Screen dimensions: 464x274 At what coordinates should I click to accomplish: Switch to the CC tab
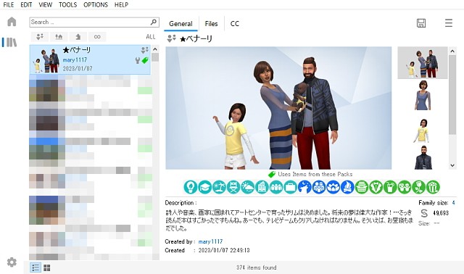[x=235, y=24]
